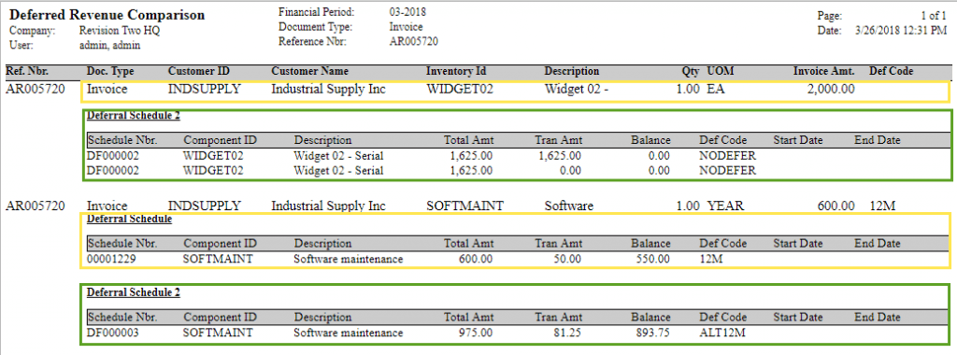Click balance 550.00
This screenshot has width=957, height=355.
(653, 259)
